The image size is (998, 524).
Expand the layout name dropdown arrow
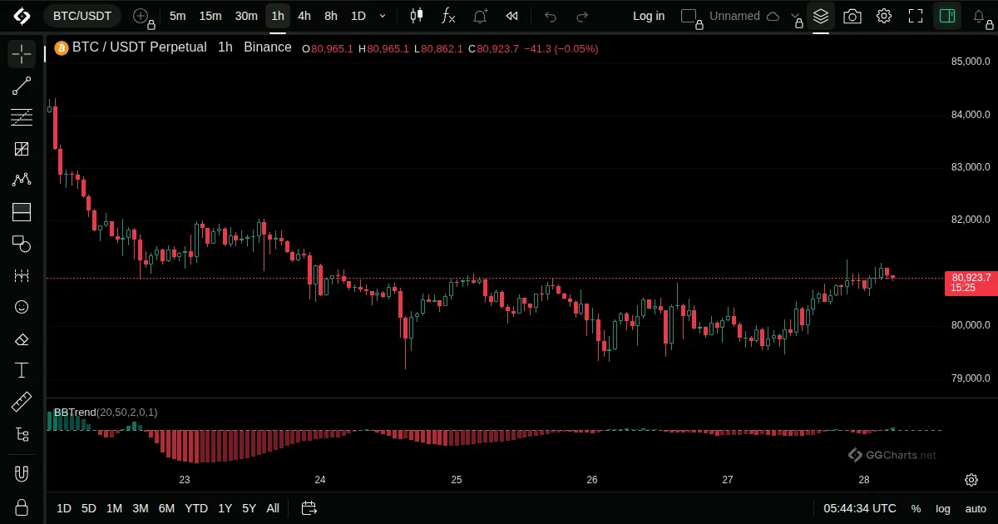pyautogui.click(x=795, y=17)
